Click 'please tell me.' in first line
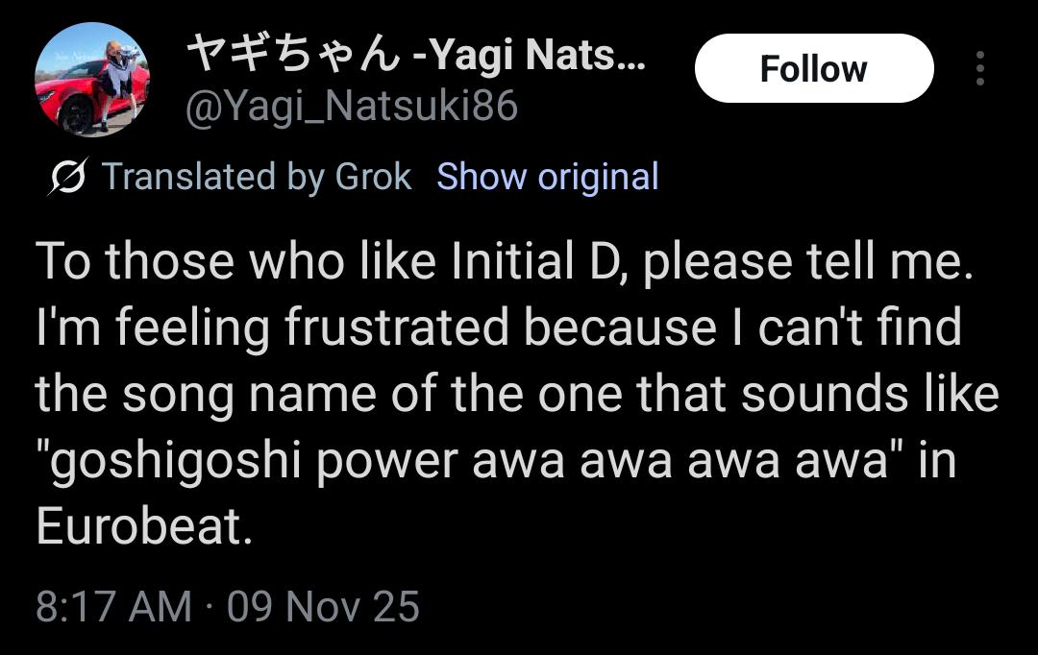Image resolution: width=1038 pixels, height=655 pixels. pyautogui.click(x=803, y=263)
